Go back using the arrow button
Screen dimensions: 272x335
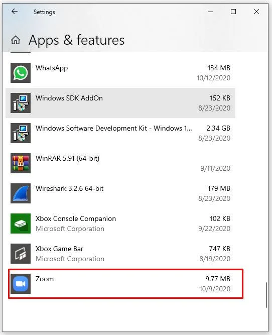tap(15, 12)
